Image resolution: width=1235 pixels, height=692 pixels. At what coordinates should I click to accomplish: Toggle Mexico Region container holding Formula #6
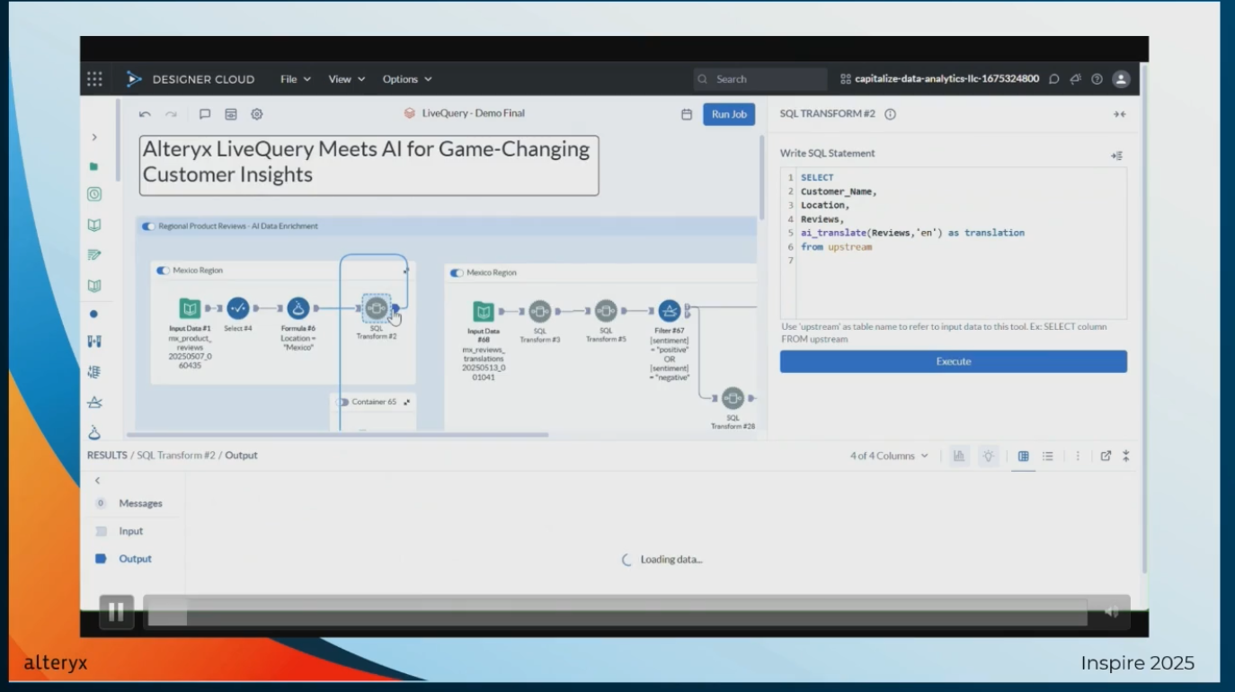(164, 271)
